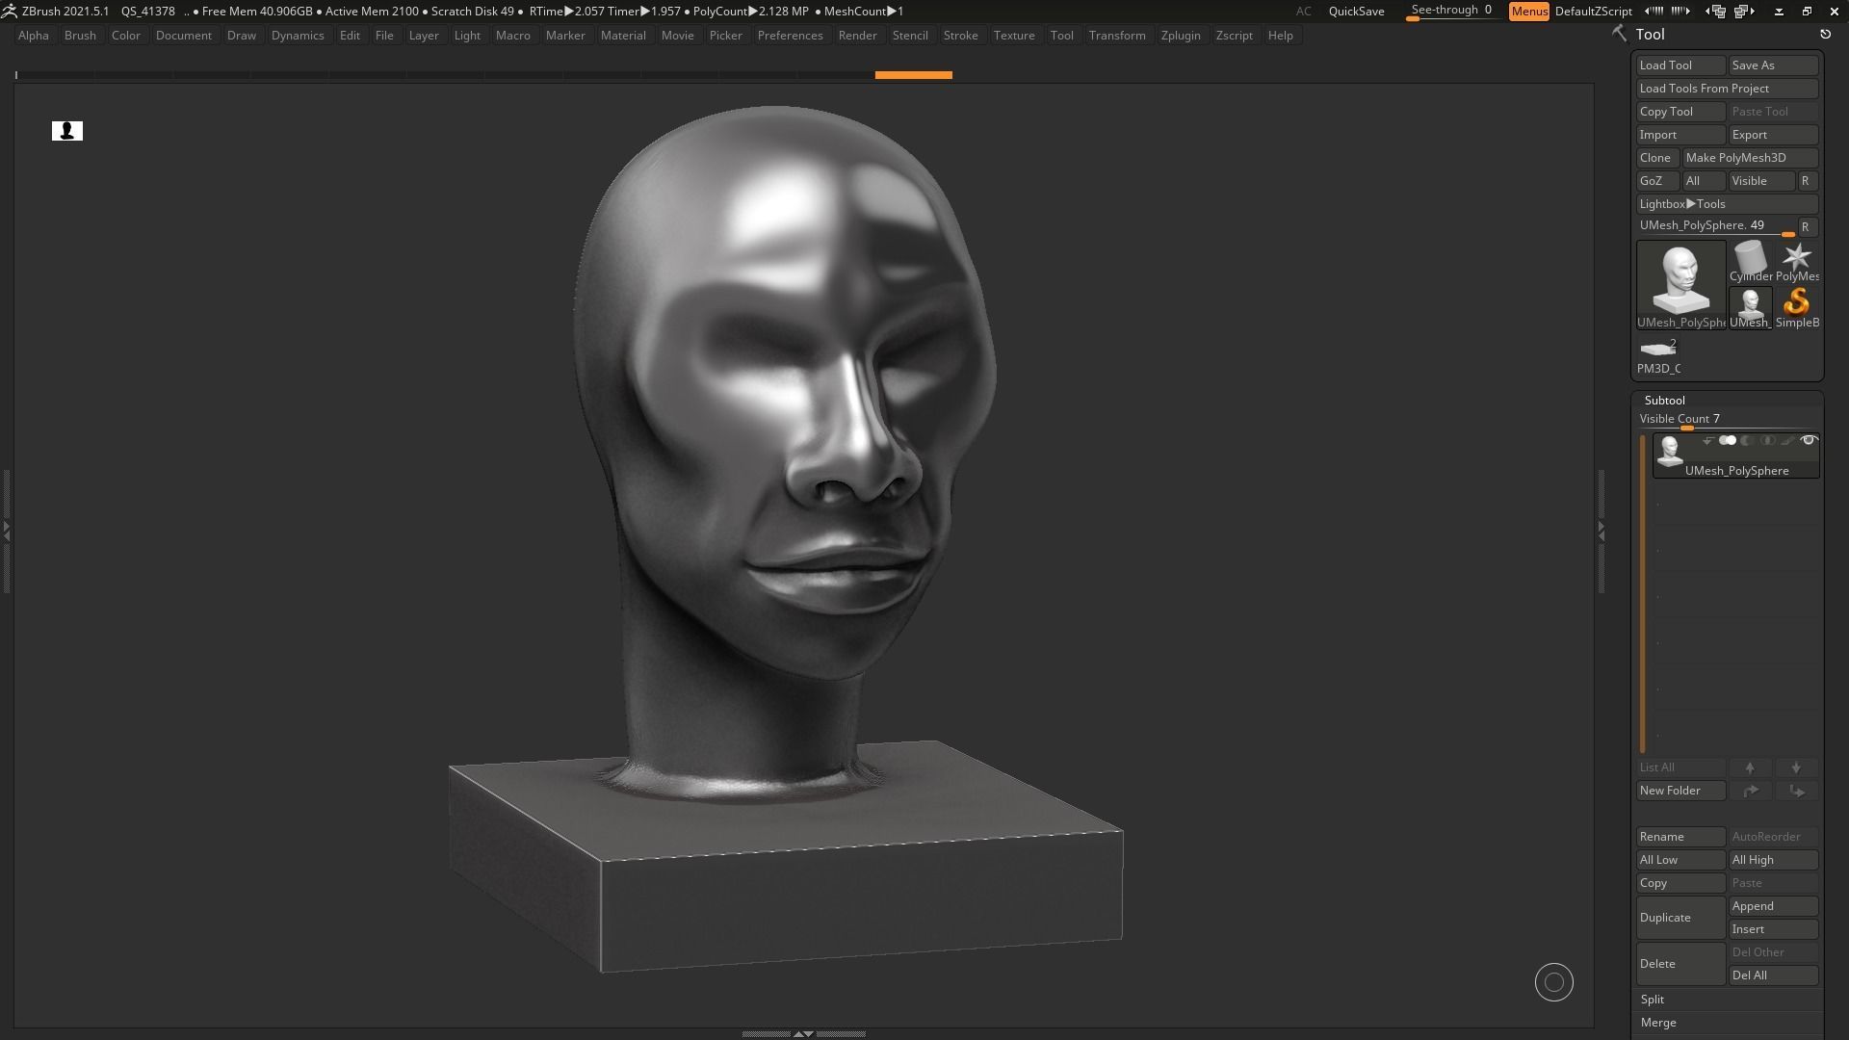Click the UMesh_PolySphere tool selector slider
The height and width of the screenshot is (1040, 1849).
(x=1716, y=227)
